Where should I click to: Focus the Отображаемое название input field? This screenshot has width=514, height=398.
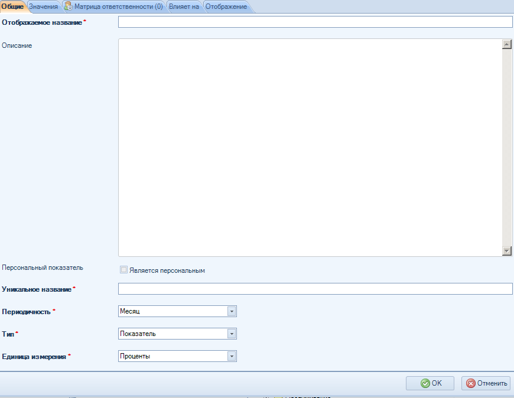315,22
